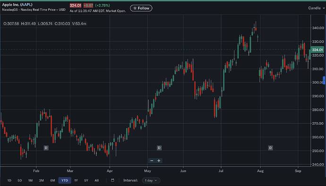326x186 pixels.
Task: Select the 1M range tab
Action: point(30,180)
